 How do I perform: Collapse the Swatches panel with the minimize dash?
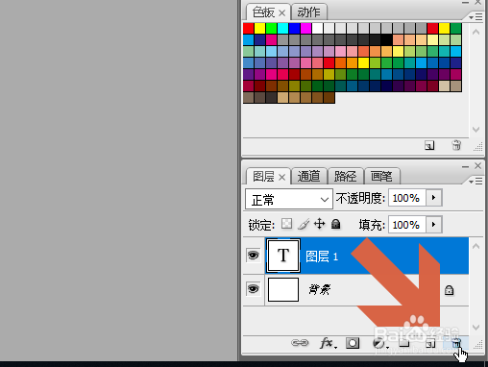point(465,3)
